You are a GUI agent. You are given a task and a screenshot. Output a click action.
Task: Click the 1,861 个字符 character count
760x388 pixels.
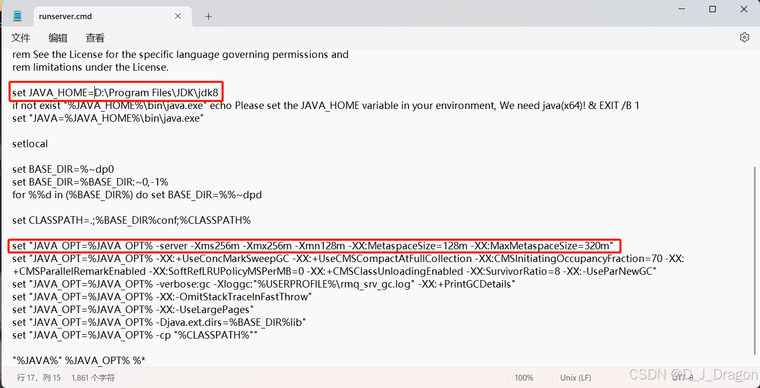click(x=93, y=377)
